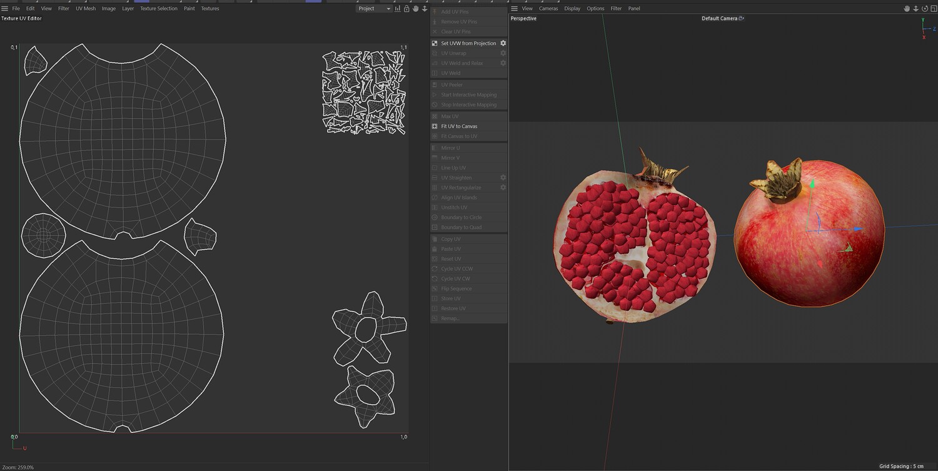Image resolution: width=938 pixels, height=471 pixels.
Task: Click the Clear UV Pins icon
Action: pyautogui.click(x=435, y=32)
